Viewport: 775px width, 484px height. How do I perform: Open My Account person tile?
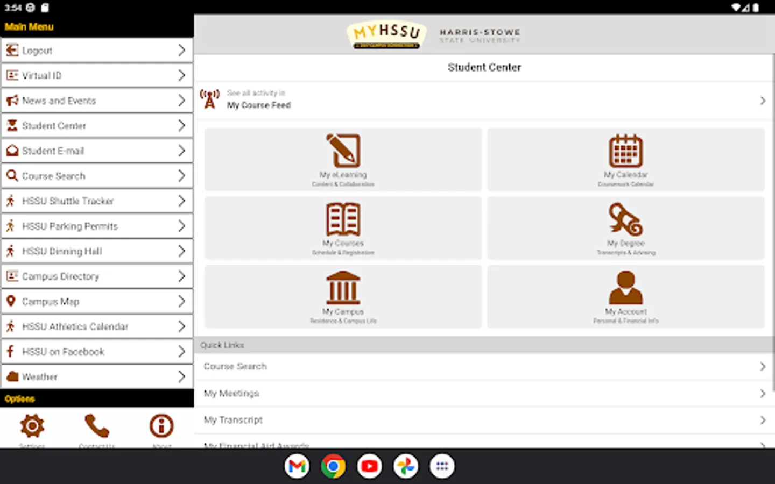(626, 296)
